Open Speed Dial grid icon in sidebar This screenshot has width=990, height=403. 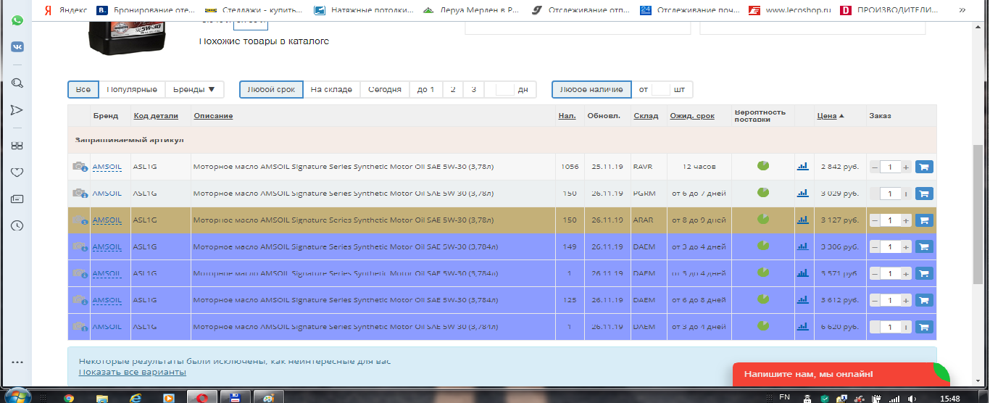pyautogui.click(x=17, y=146)
